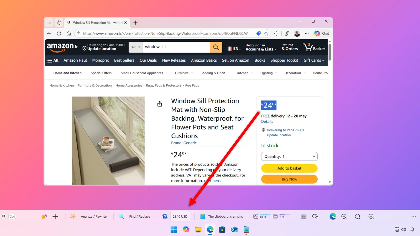The image size is (420, 236).
Task: Expand the search category All dropdown
Action: pos(136,47)
